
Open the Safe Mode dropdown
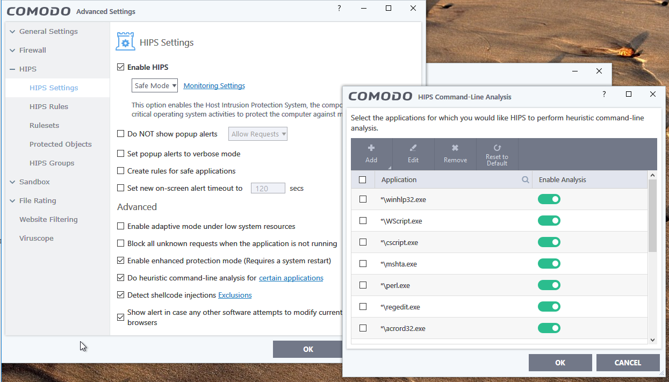pos(155,85)
